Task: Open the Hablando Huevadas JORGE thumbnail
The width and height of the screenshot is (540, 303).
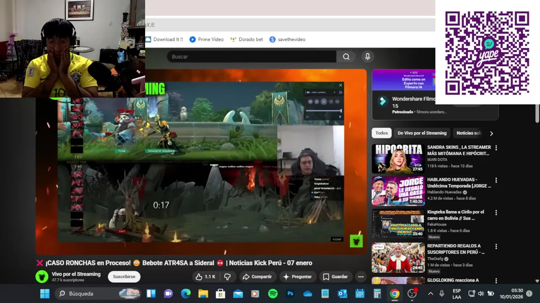Action: (398, 191)
